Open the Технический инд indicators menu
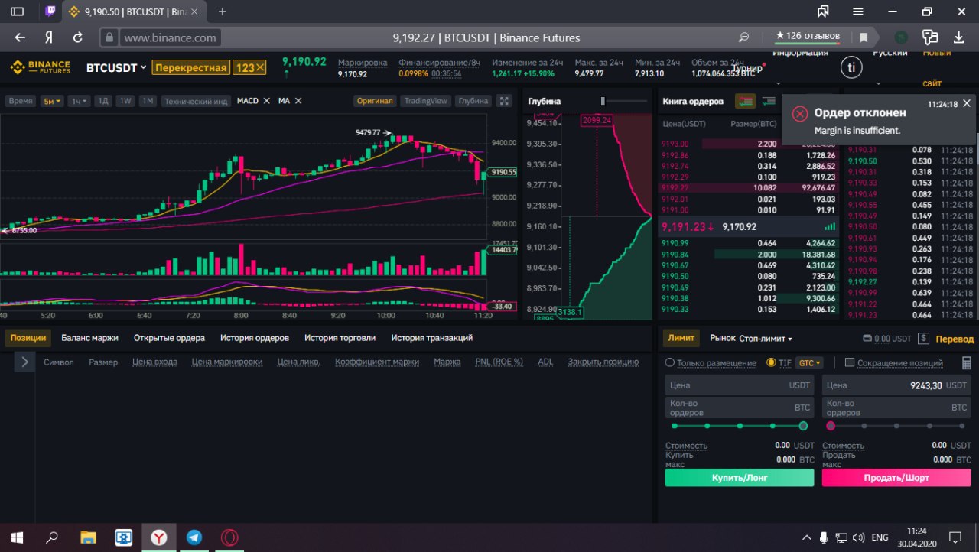The width and height of the screenshot is (979, 552). pyautogui.click(x=196, y=101)
